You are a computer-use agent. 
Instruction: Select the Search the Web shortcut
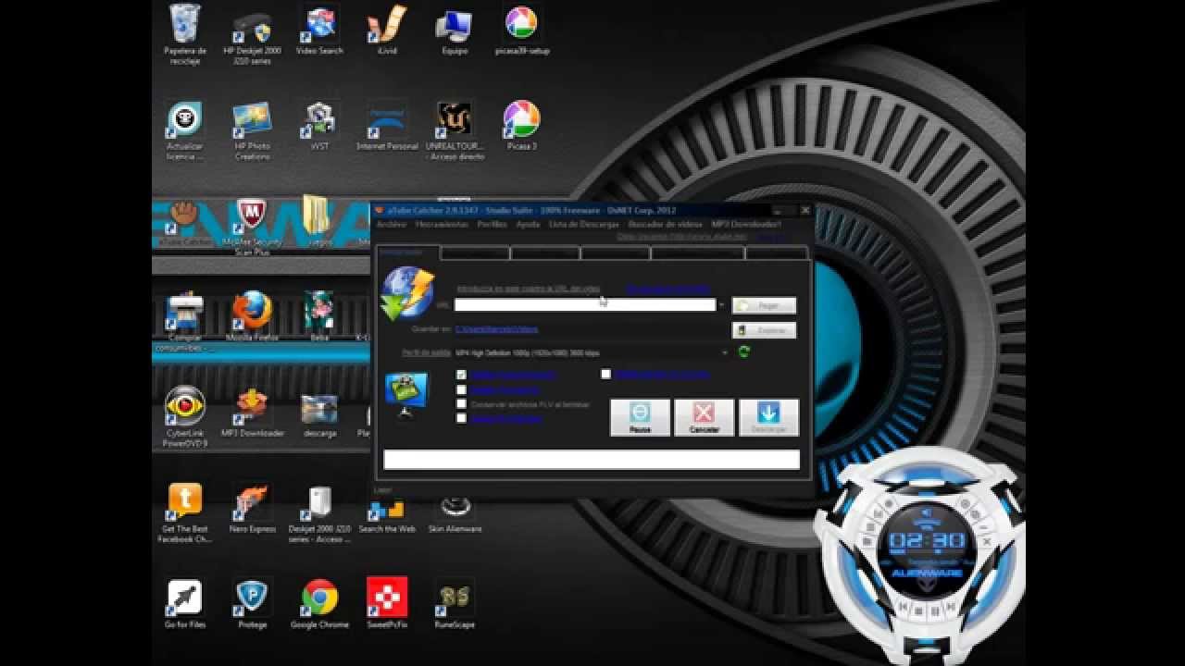click(387, 513)
